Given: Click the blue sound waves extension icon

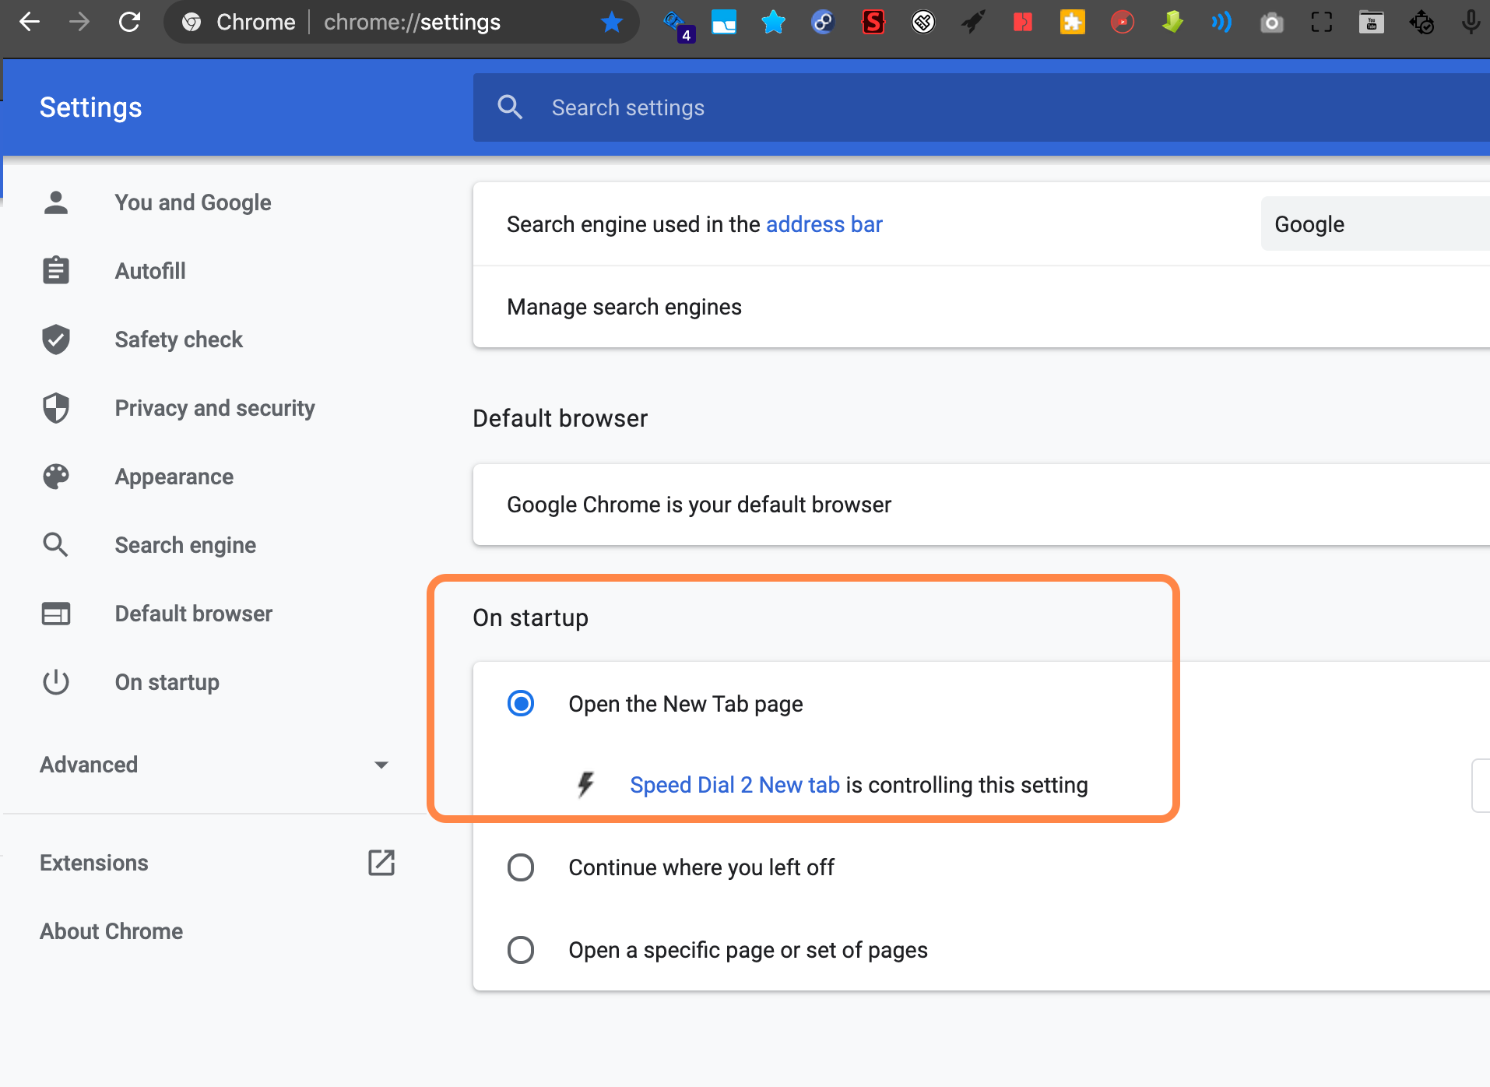Looking at the screenshot, I should click(x=1221, y=22).
